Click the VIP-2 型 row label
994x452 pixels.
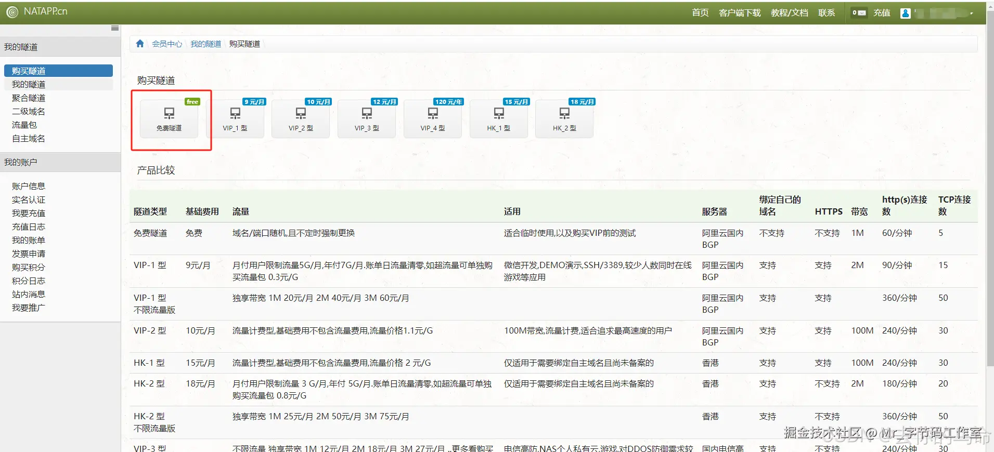(x=150, y=330)
